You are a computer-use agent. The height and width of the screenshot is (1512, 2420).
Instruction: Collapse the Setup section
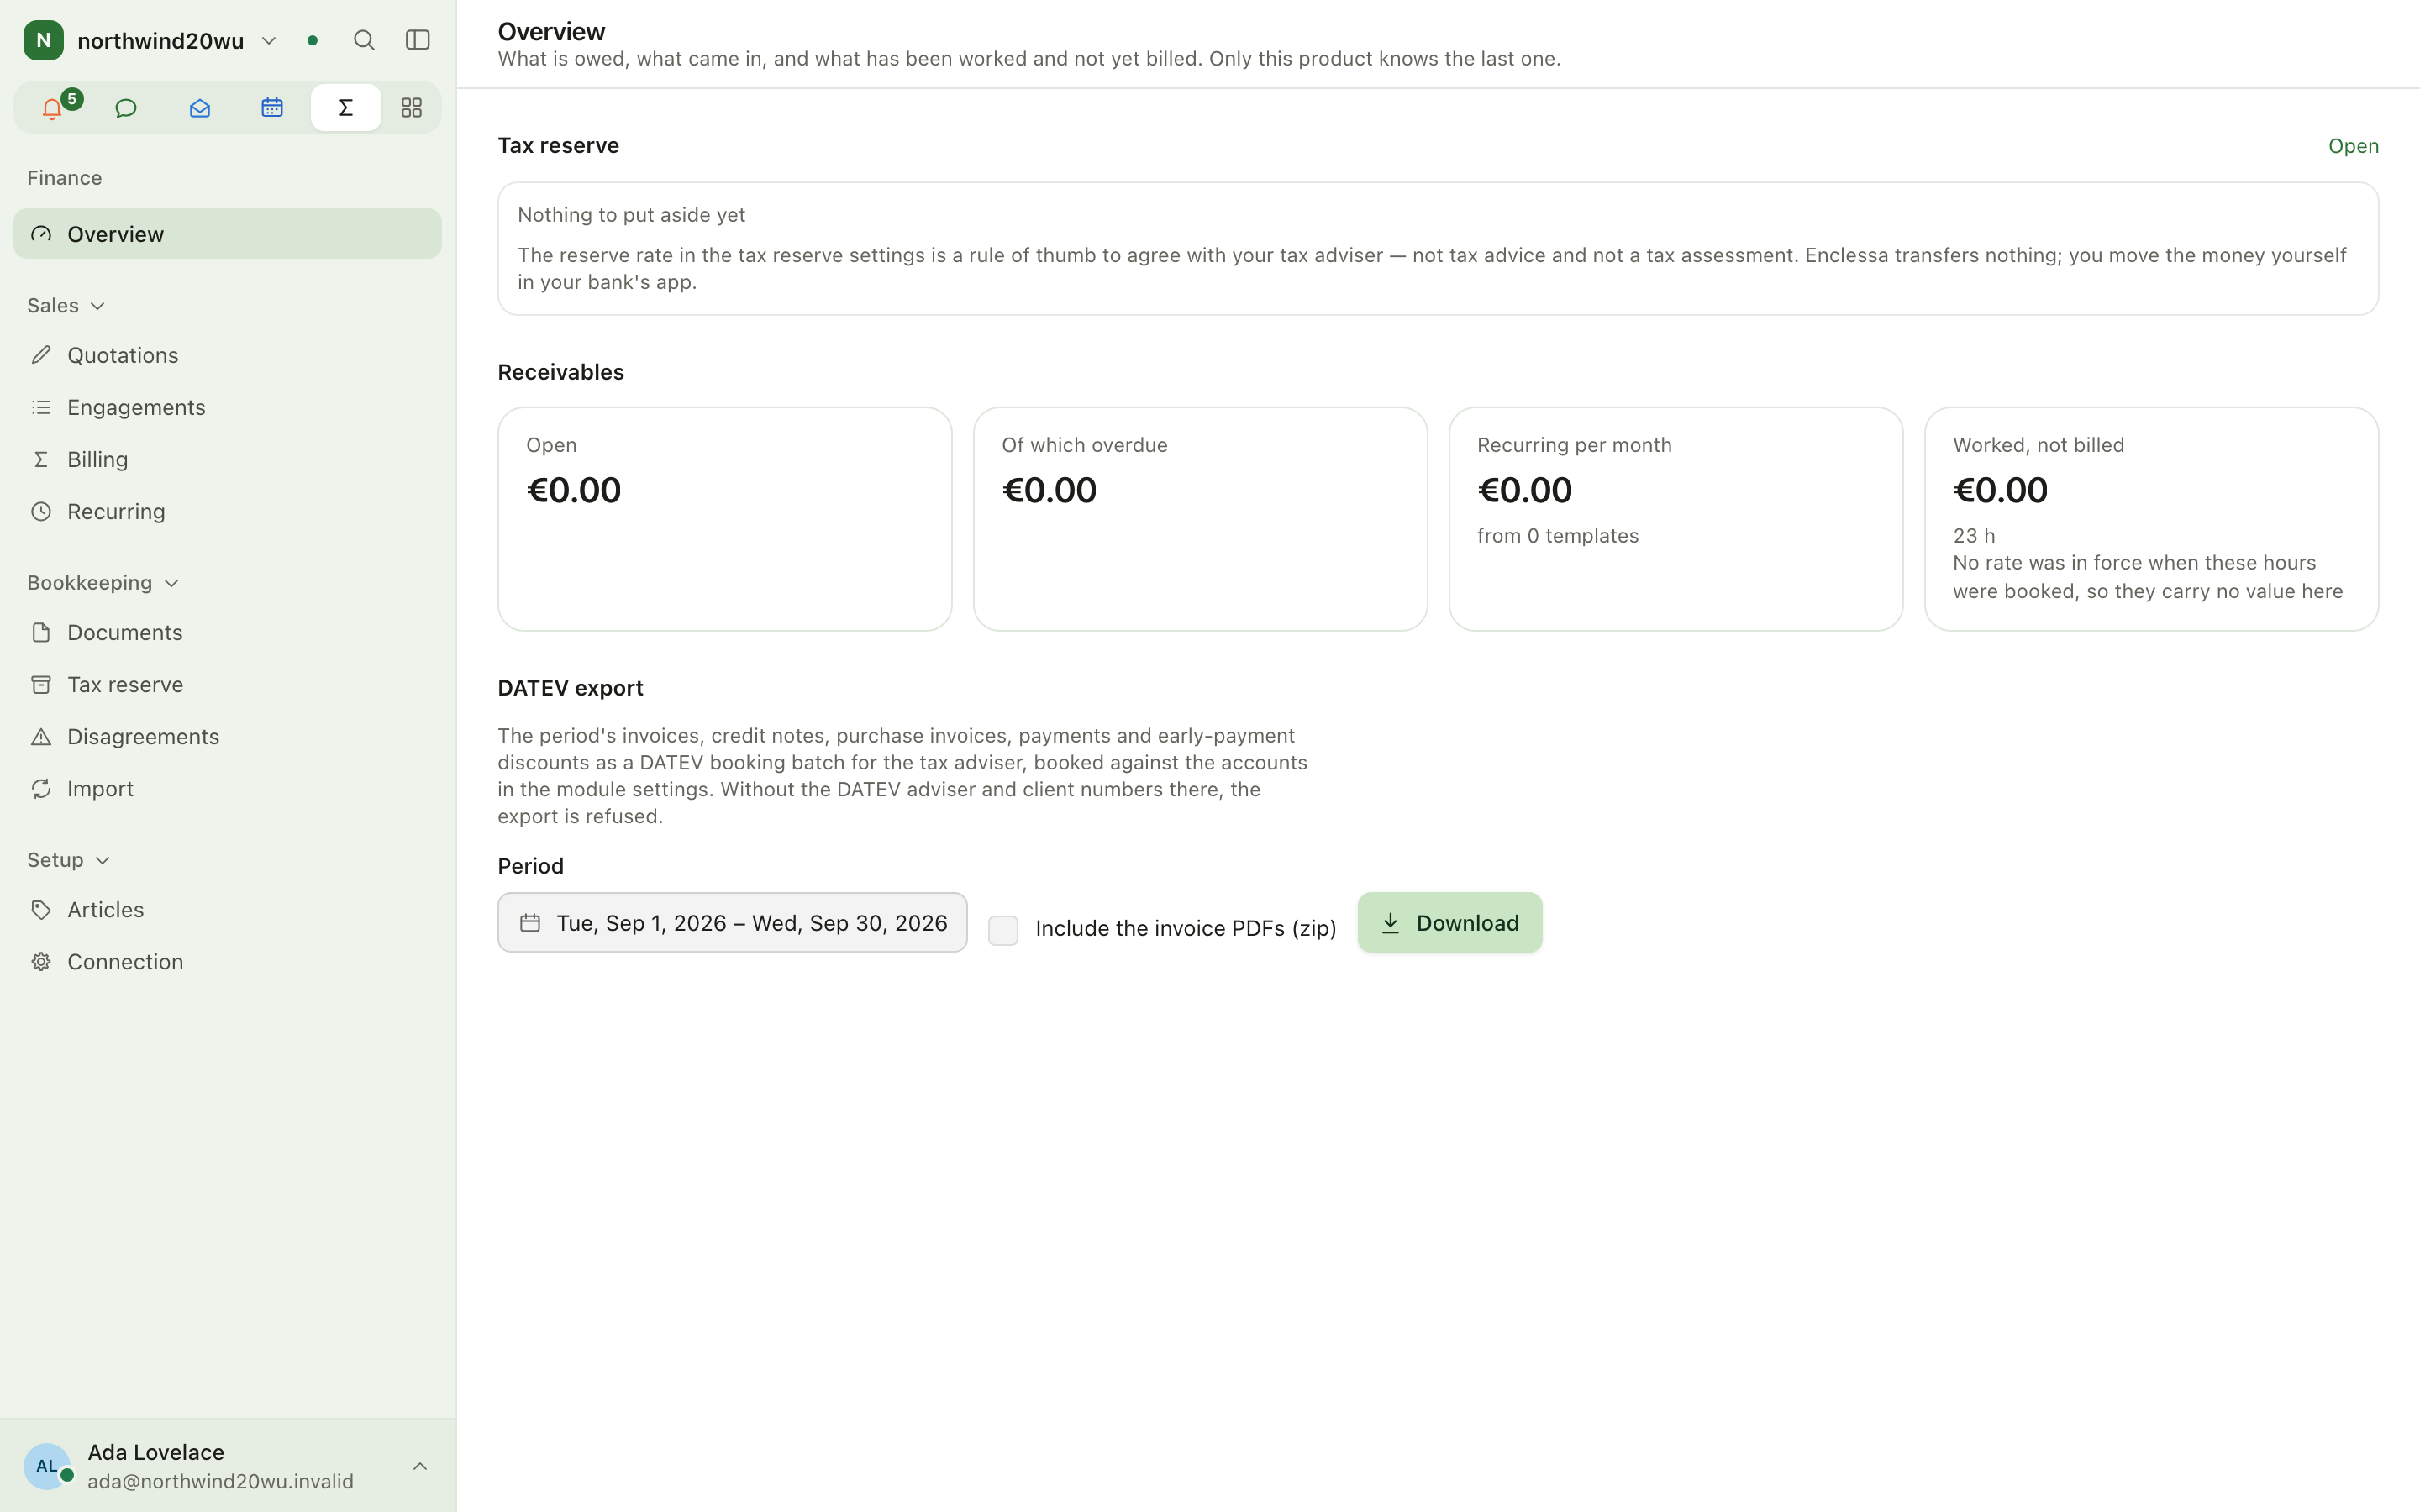tap(69, 860)
